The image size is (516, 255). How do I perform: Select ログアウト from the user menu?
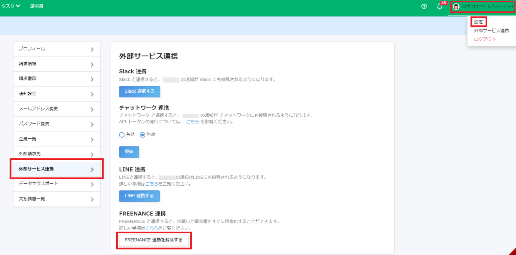(485, 39)
